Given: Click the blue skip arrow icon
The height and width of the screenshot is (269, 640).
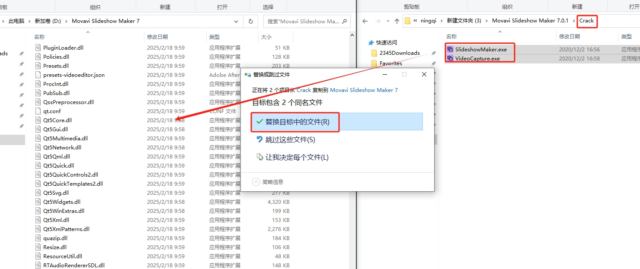Looking at the screenshot, I should click(x=259, y=139).
